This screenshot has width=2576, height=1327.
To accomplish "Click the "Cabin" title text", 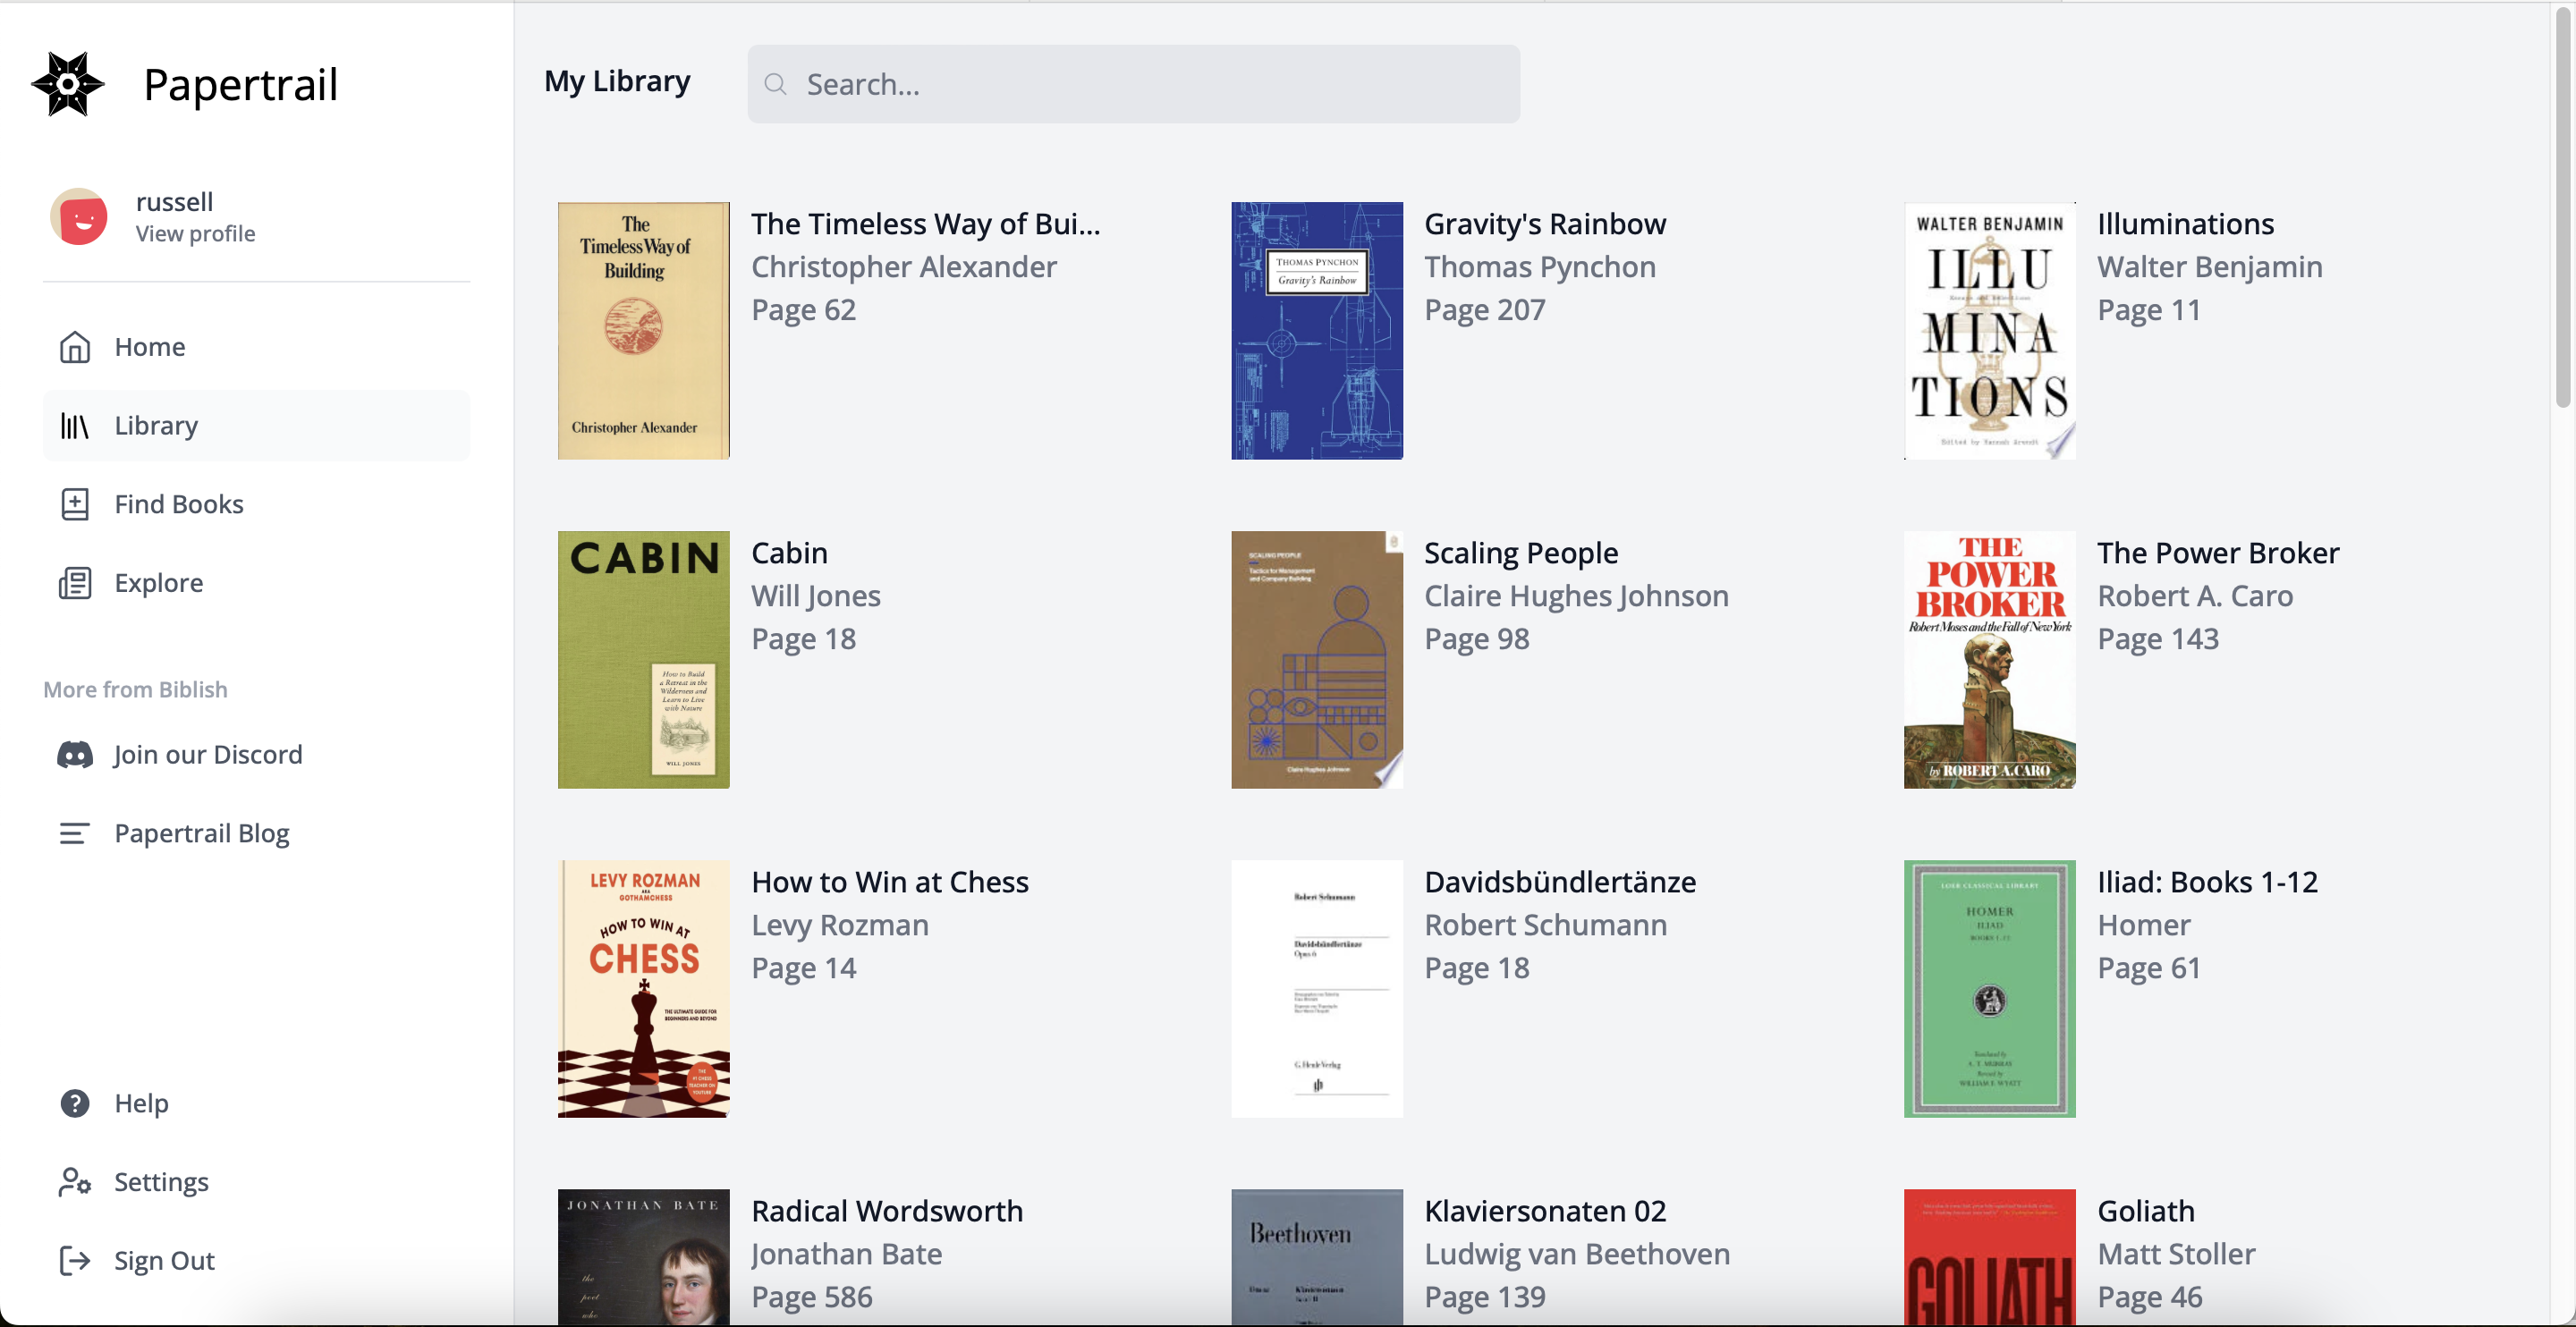I will 790,553.
